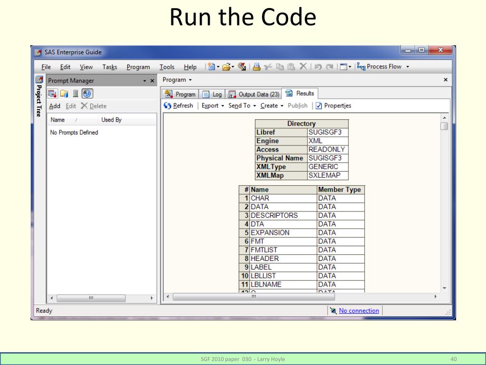
Task: Click the Undo toolbar icon
Action: tap(318, 67)
